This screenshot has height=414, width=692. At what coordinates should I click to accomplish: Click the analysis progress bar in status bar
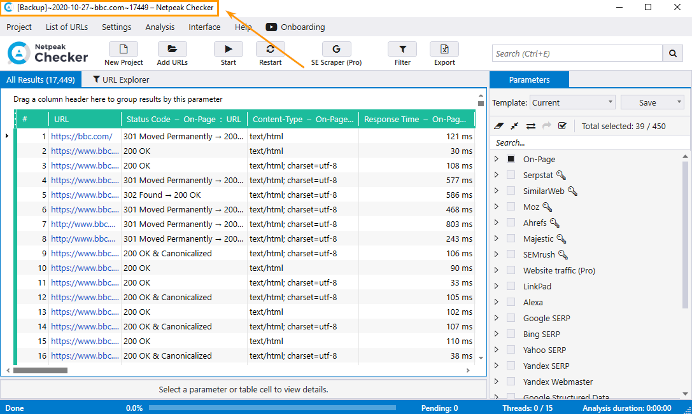point(272,408)
